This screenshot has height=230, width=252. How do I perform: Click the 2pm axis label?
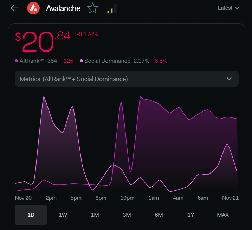[x=51, y=198]
